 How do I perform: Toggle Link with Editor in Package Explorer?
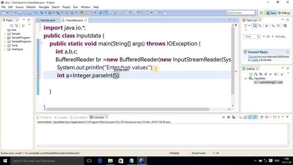coord(16,26)
